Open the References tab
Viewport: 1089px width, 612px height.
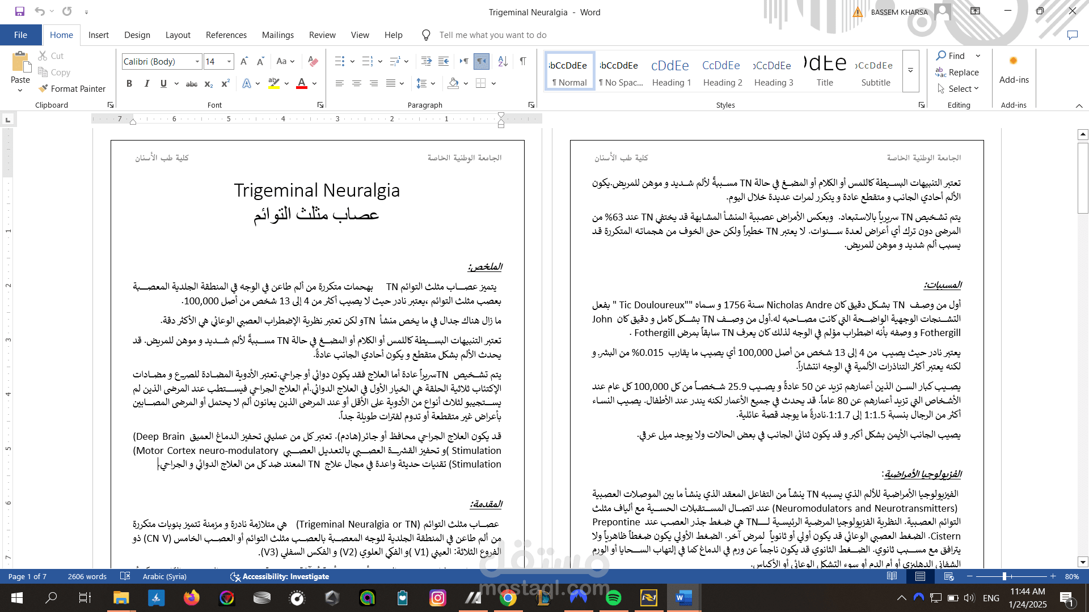click(x=226, y=35)
